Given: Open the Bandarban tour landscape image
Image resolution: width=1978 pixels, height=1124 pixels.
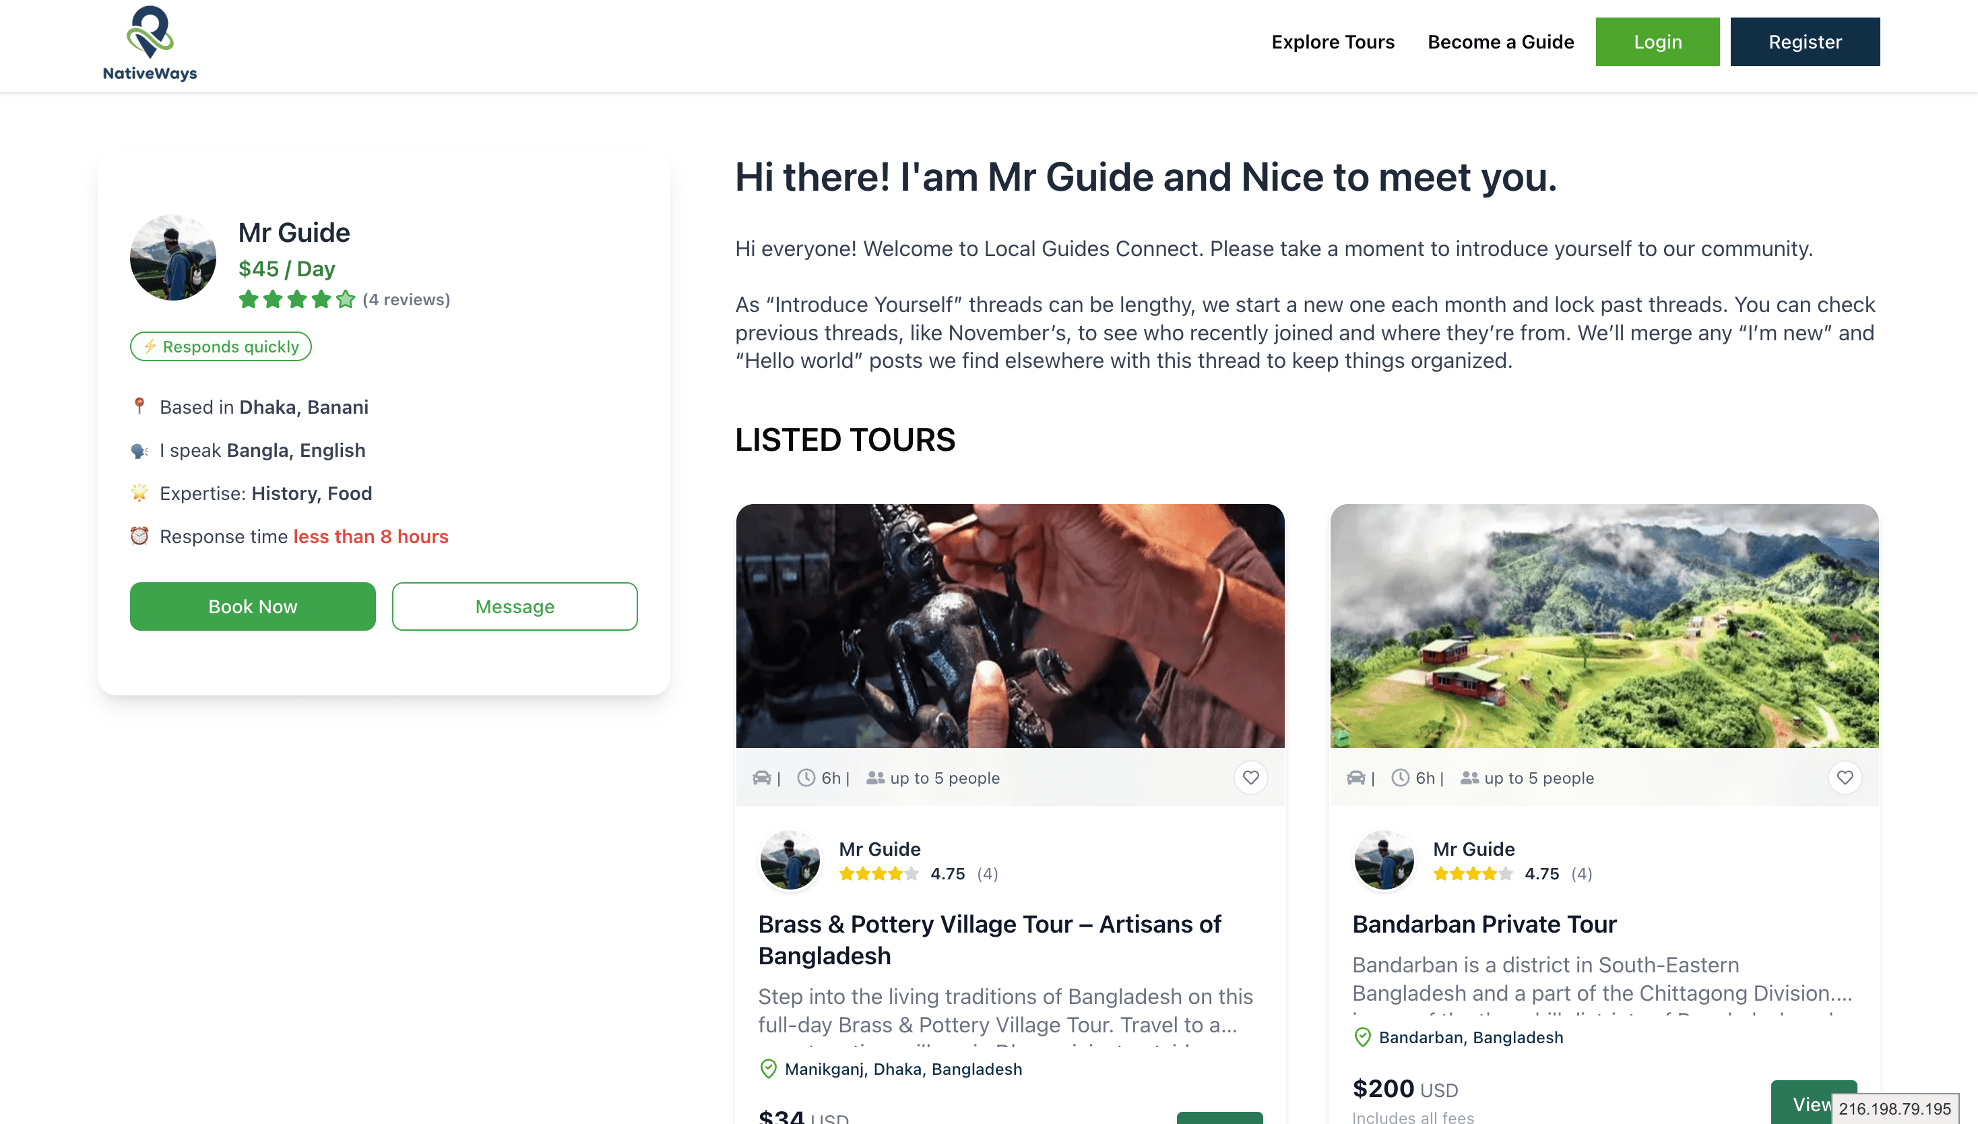Looking at the screenshot, I should pyautogui.click(x=1605, y=625).
